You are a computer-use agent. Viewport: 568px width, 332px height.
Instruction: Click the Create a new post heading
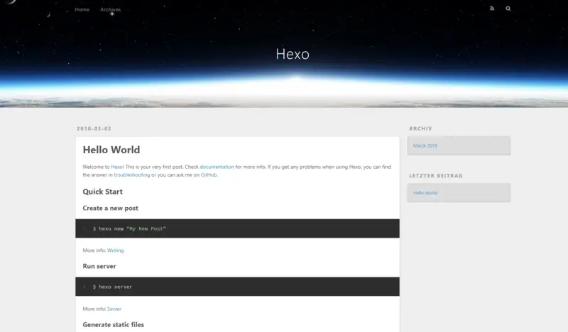(110, 208)
